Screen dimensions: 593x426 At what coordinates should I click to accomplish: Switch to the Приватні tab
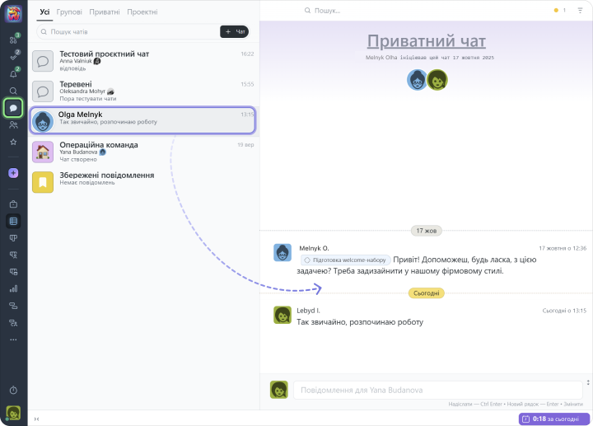pos(105,12)
